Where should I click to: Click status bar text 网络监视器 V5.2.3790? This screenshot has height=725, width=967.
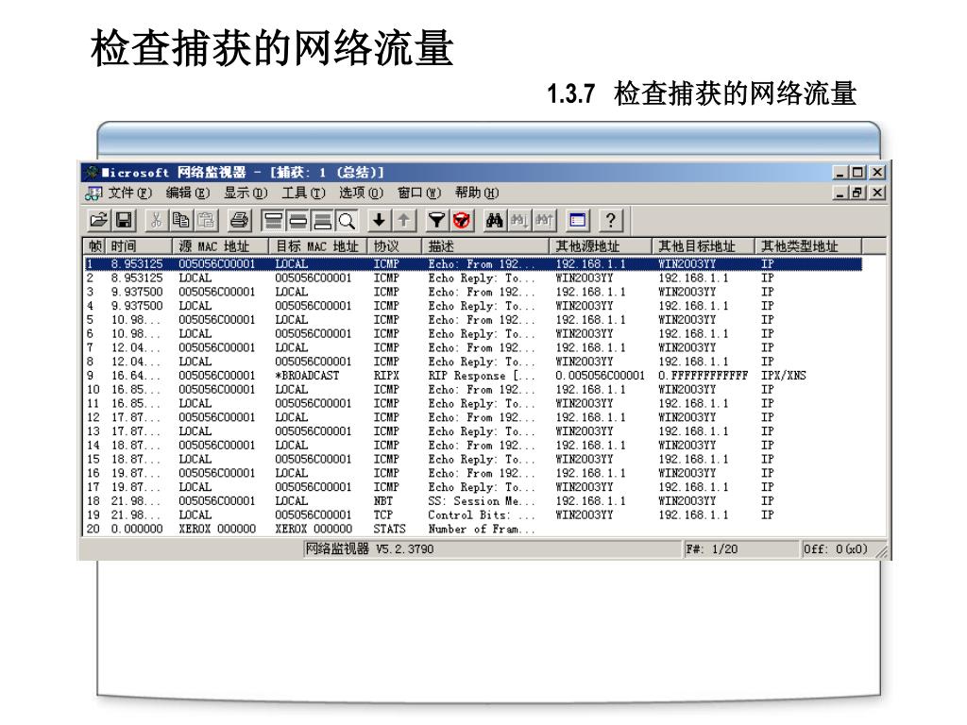369,548
